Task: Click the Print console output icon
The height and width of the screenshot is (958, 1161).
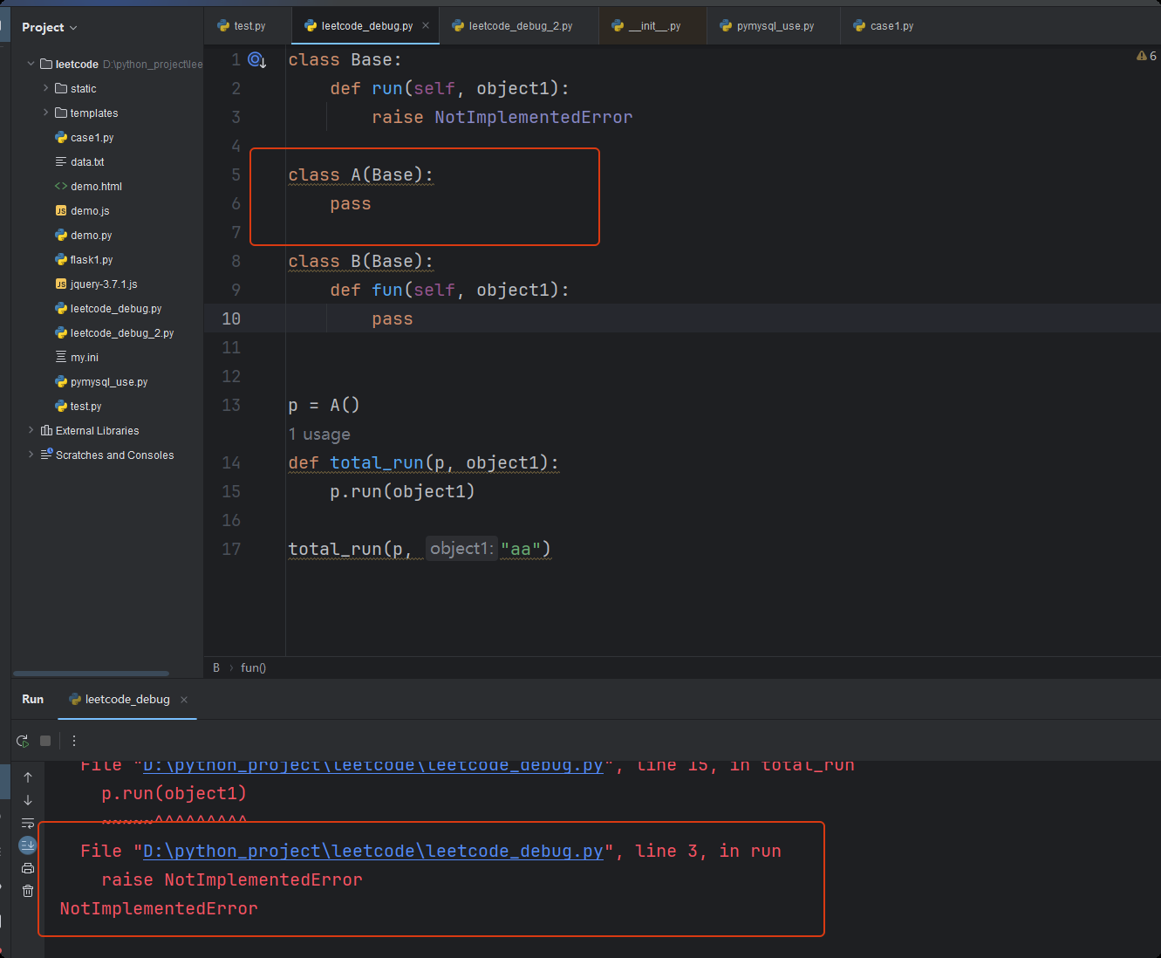Action: (x=28, y=868)
